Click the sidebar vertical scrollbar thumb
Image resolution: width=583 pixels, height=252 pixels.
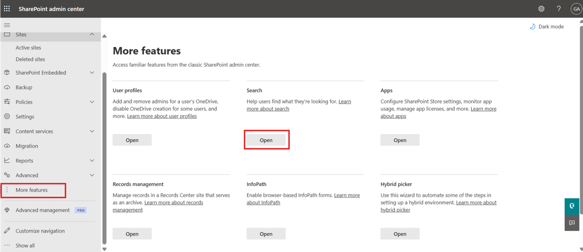[x=105, y=158]
